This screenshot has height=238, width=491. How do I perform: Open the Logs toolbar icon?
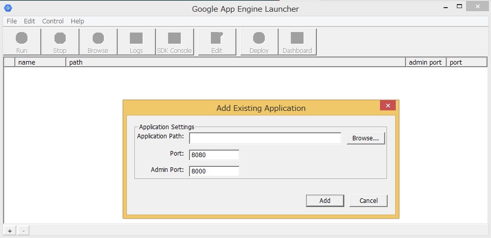[x=136, y=42]
